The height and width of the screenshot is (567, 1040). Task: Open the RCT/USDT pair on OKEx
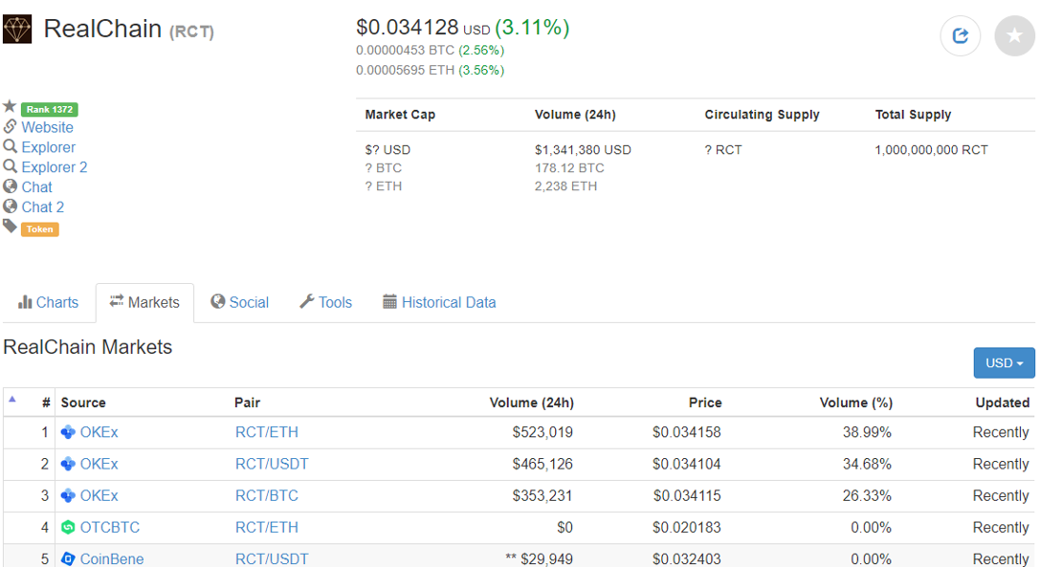pyautogui.click(x=272, y=464)
